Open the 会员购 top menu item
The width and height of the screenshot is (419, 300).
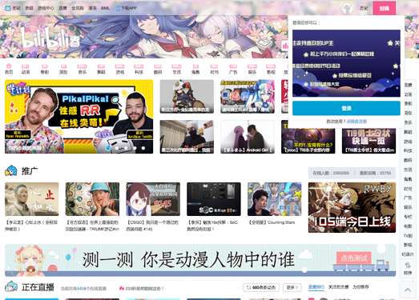click(x=78, y=8)
